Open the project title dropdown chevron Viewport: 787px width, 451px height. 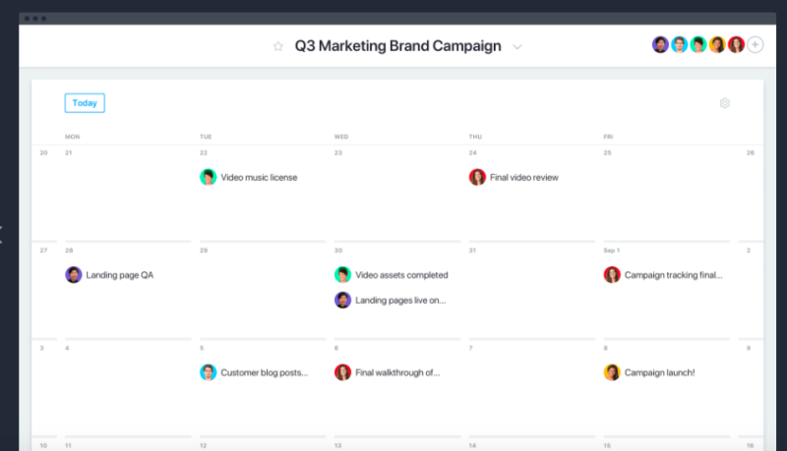tap(517, 47)
